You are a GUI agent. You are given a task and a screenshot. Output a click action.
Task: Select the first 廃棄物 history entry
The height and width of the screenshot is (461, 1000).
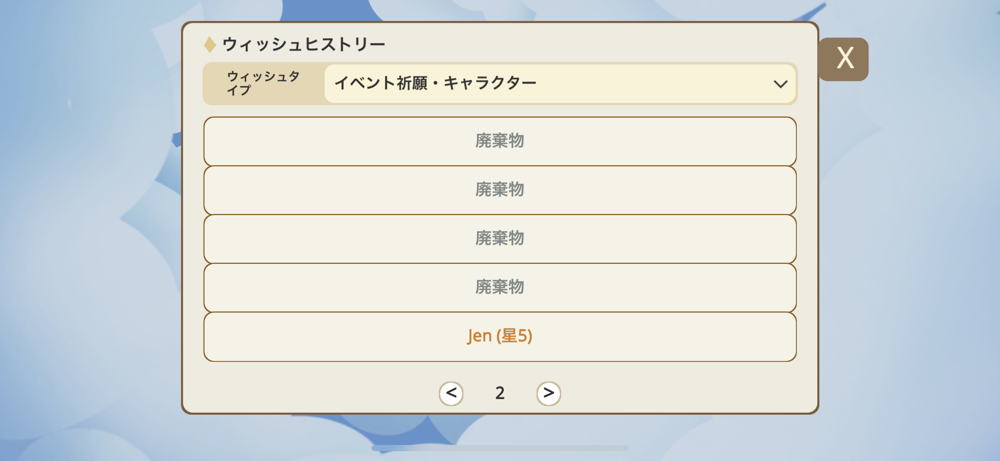click(500, 141)
